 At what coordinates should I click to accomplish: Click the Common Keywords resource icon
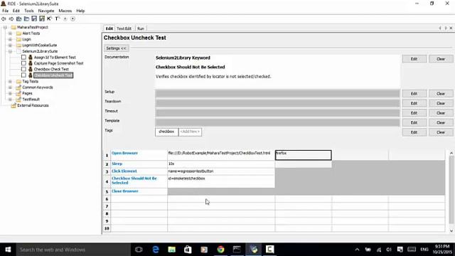click(18, 87)
